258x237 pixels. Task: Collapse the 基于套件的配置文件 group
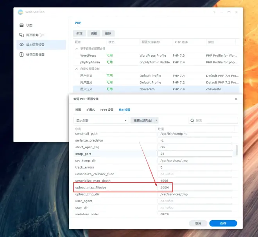pos(77,49)
